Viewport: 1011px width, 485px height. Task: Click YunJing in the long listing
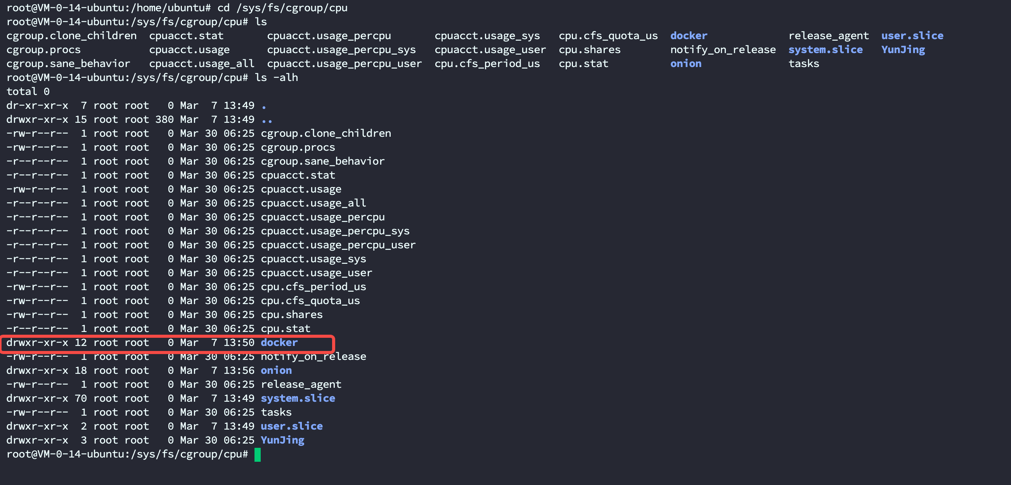[x=282, y=440]
